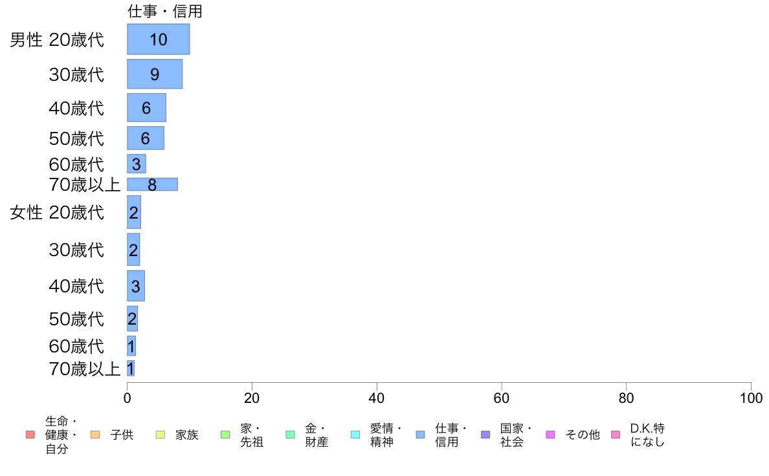Viewport: 769px width, 476px height.
Task: Click the 家・先祖 green legend swatch
Action: (226, 435)
